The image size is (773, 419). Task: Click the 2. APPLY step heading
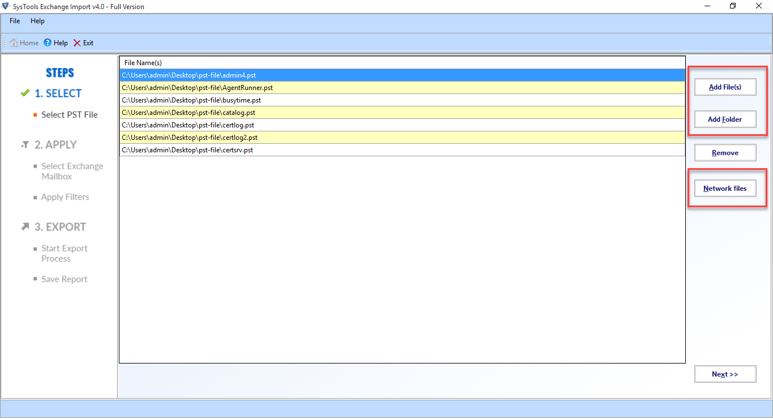pyautogui.click(x=55, y=145)
